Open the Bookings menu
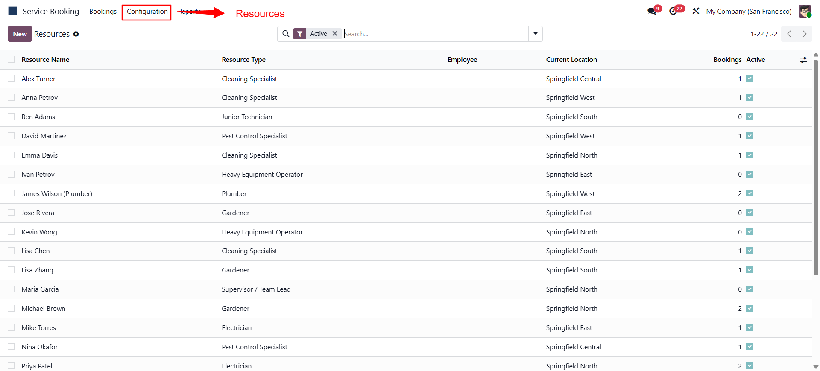Viewport: 820px width, 371px height. click(x=103, y=11)
